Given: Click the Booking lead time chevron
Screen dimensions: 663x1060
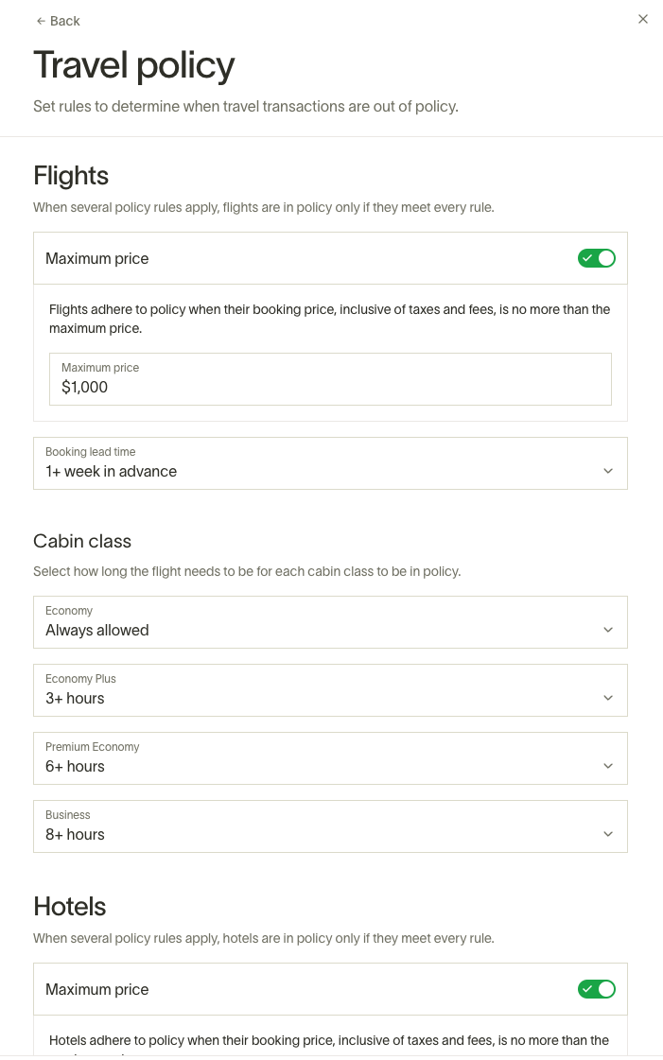Looking at the screenshot, I should click(608, 471).
